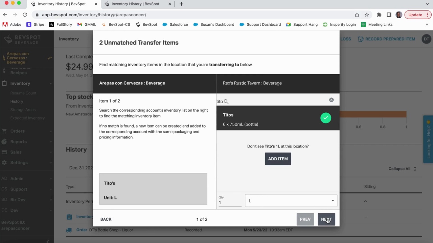Open Stripe bookmark
Screen dimensions: 433x243
pos(35,25)
